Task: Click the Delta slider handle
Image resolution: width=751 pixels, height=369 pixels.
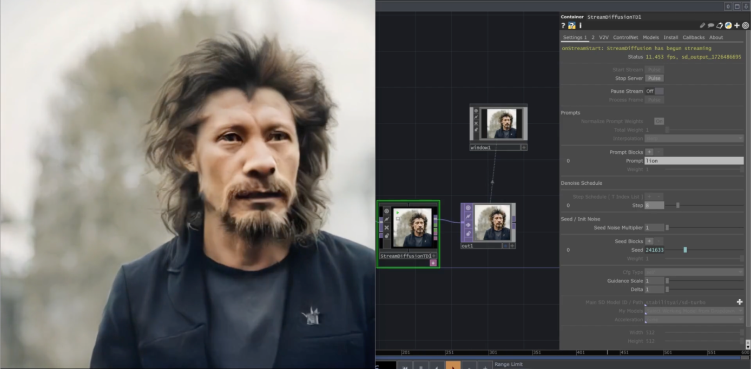Action: pyautogui.click(x=667, y=290)
